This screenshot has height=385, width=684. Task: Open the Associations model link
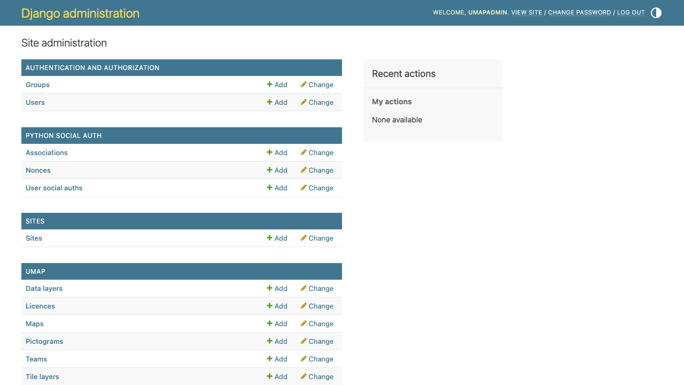pos(46,152)
